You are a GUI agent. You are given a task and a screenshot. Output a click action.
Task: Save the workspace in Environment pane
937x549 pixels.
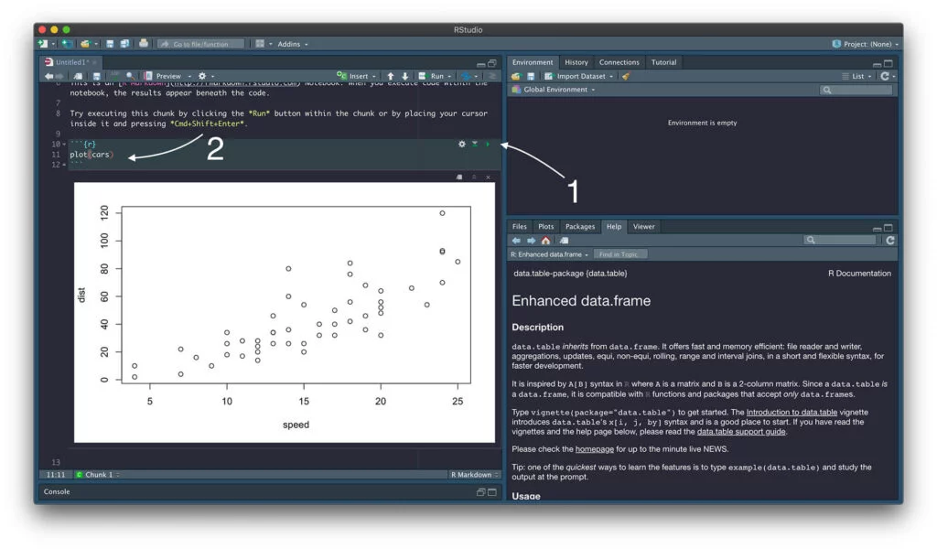pyautogui.click(x=531, y=77)
